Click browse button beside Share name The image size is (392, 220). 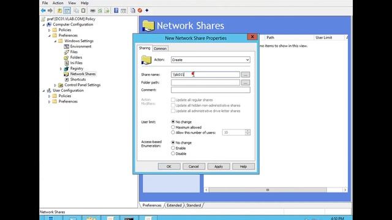246,75
